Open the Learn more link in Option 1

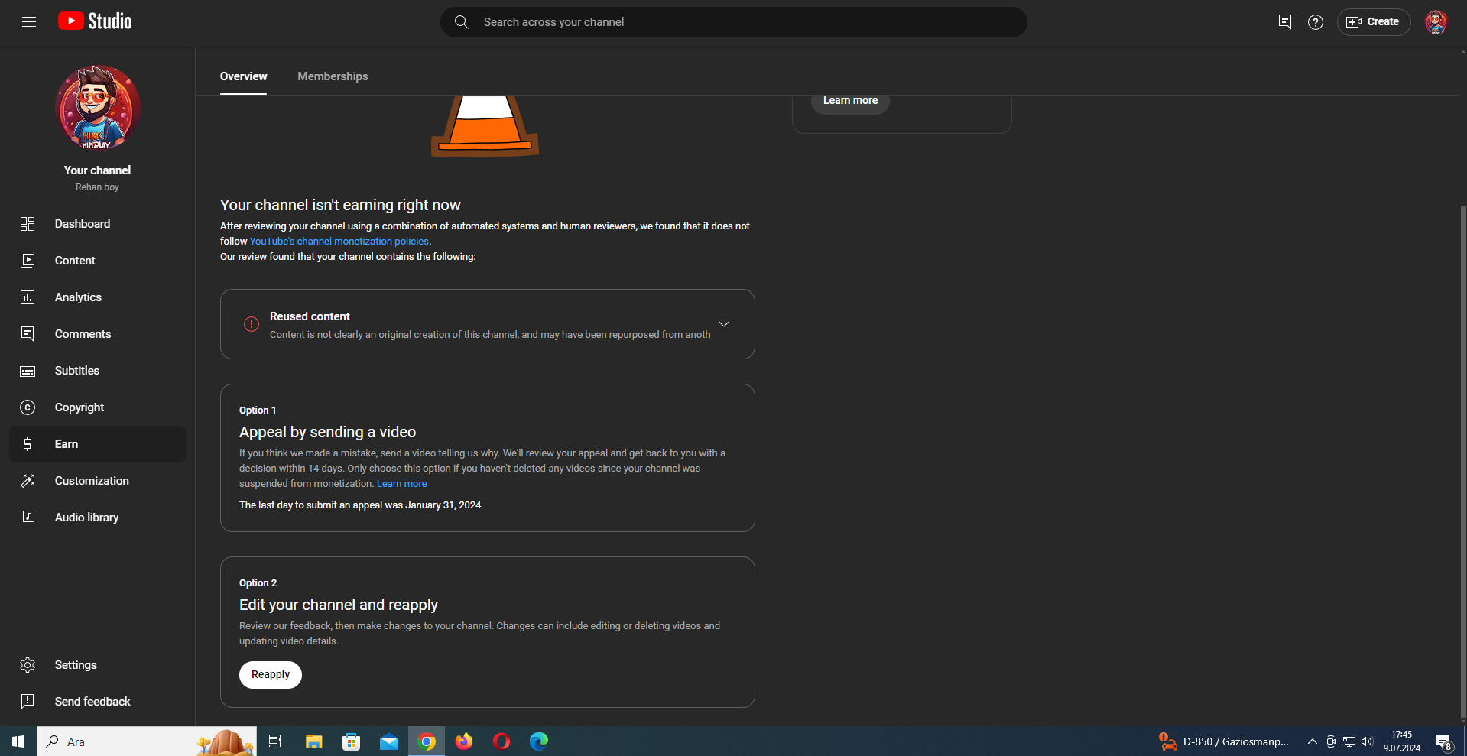tap(402, 484)
